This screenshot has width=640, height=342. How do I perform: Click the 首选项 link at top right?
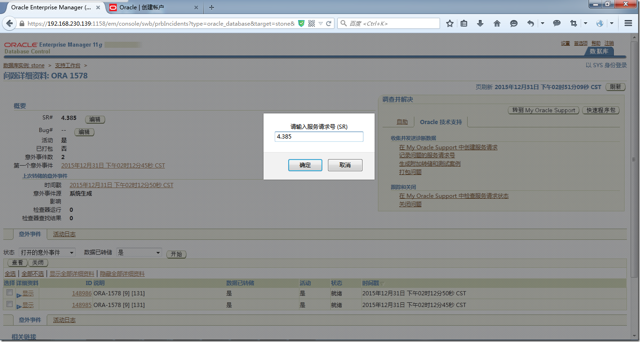pyautogui.click(x=581, y=43)
